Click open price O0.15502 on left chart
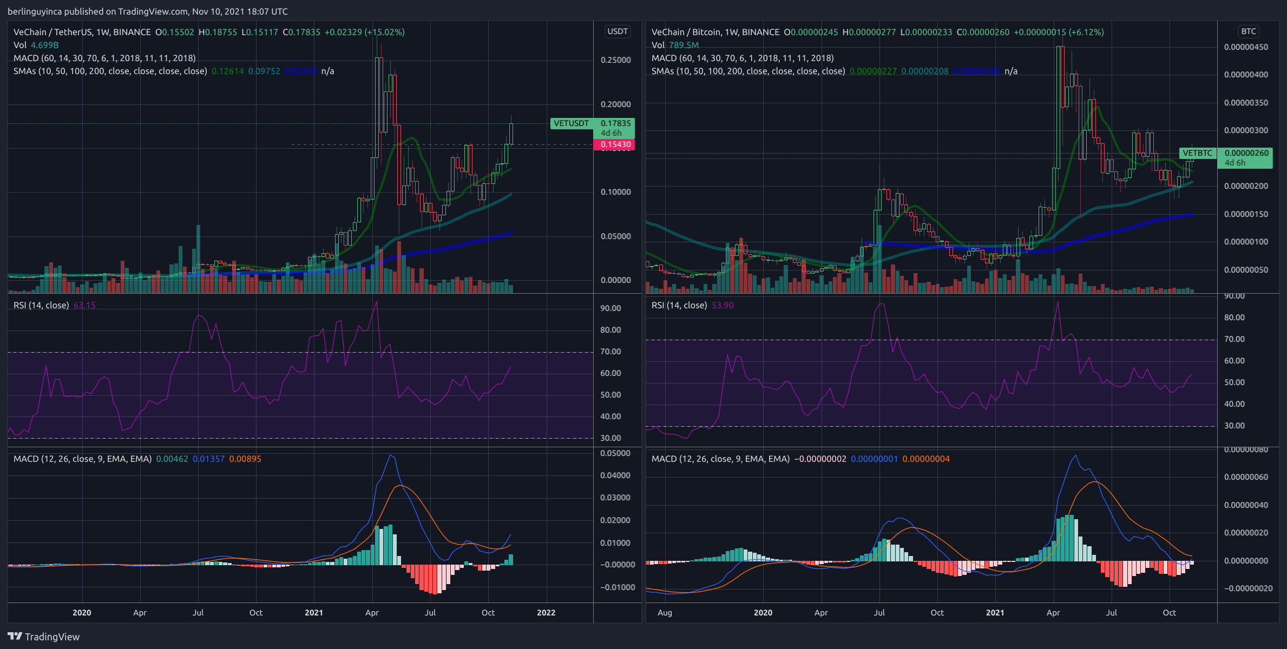This screenshot has height=649, width=1287. (175, 32)
